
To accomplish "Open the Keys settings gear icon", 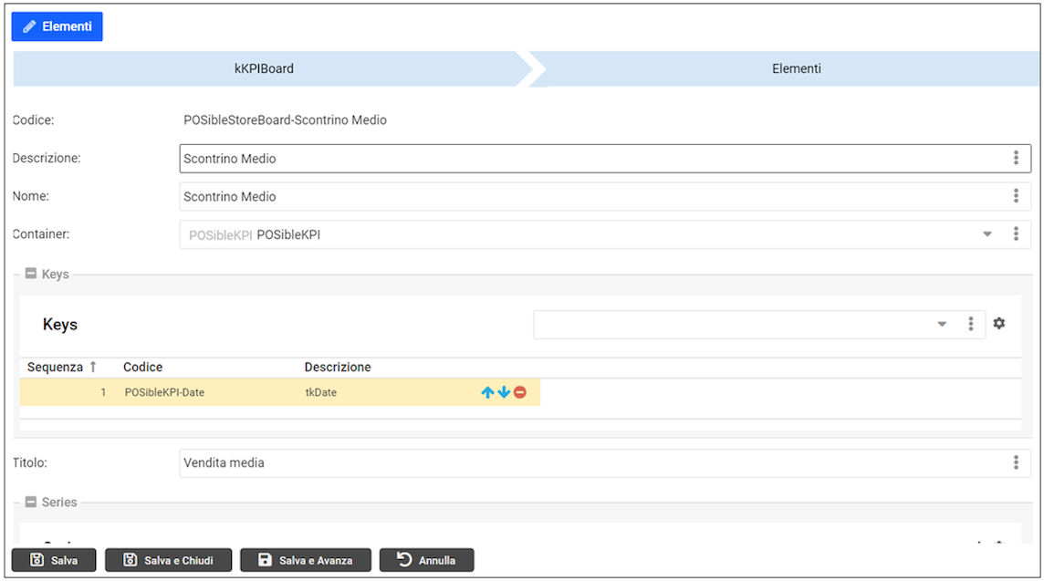I will [x=999, y=324].
